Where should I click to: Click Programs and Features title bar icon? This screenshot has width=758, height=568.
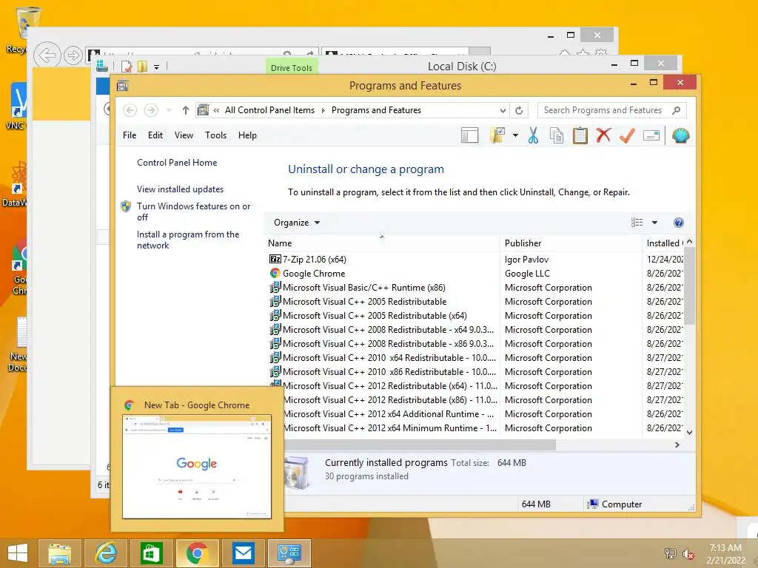click(x=123, y=86)
